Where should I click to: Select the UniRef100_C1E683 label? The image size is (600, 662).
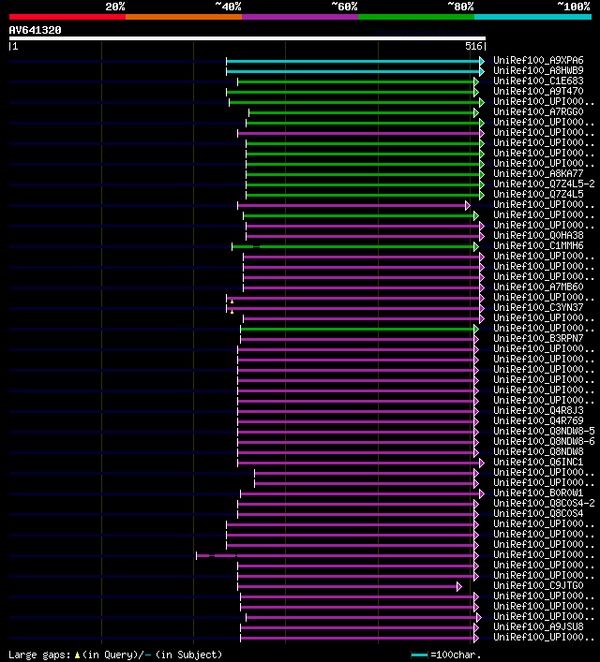(538, 81)
